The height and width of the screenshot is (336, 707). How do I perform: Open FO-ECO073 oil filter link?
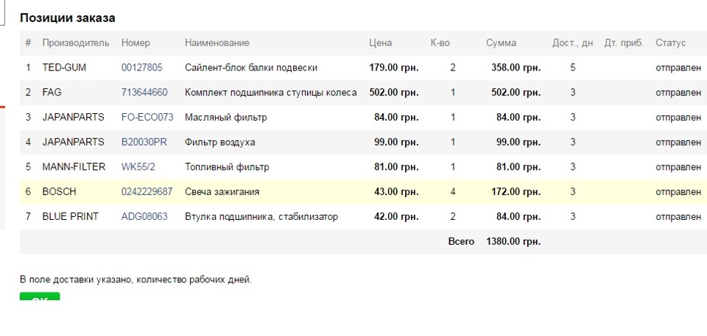(147, 117)
